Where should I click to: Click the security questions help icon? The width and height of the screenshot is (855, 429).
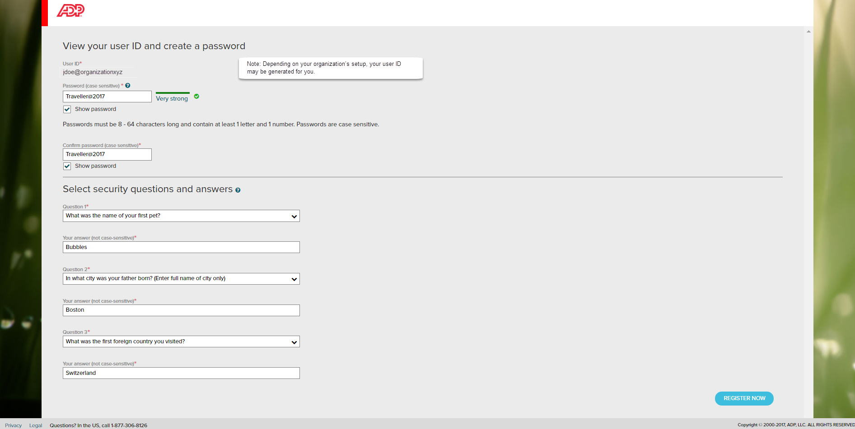pos(238,190)
